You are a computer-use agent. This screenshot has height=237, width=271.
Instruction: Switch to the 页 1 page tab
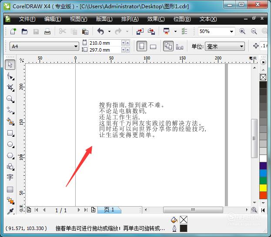(x=109, y=210)
